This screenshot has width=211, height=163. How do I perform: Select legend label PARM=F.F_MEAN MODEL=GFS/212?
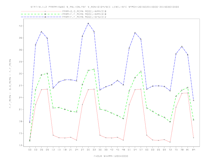(84, 17)
